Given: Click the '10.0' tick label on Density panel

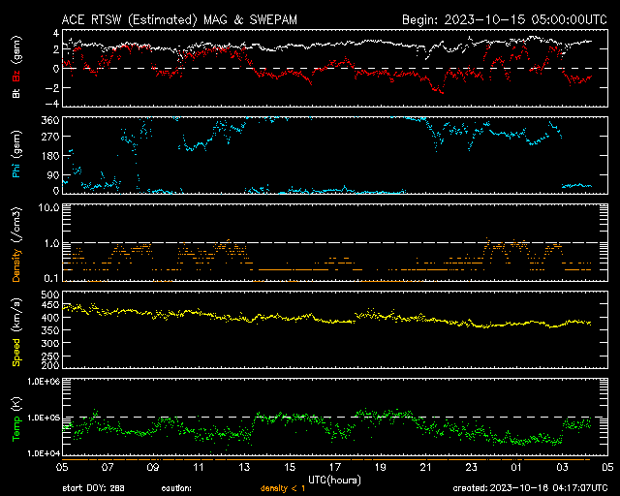Looking at the screenshot, I should point(49,207).
